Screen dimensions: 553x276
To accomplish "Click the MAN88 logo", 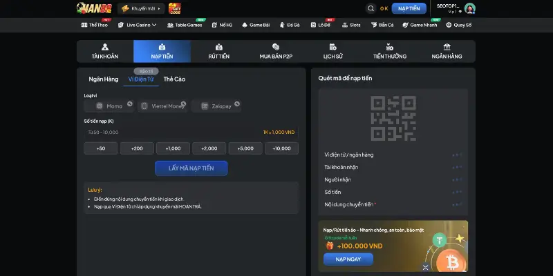I will coord(94,8).
